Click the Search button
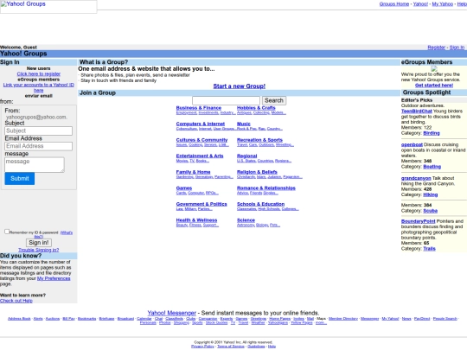Screen dimensions: 467x350 click(x=274, y=100)
